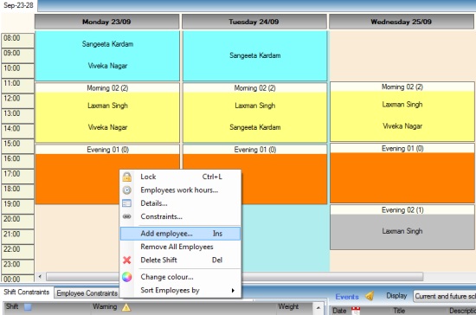Click the blue square icon next to Shift

(x=28, y=307)
